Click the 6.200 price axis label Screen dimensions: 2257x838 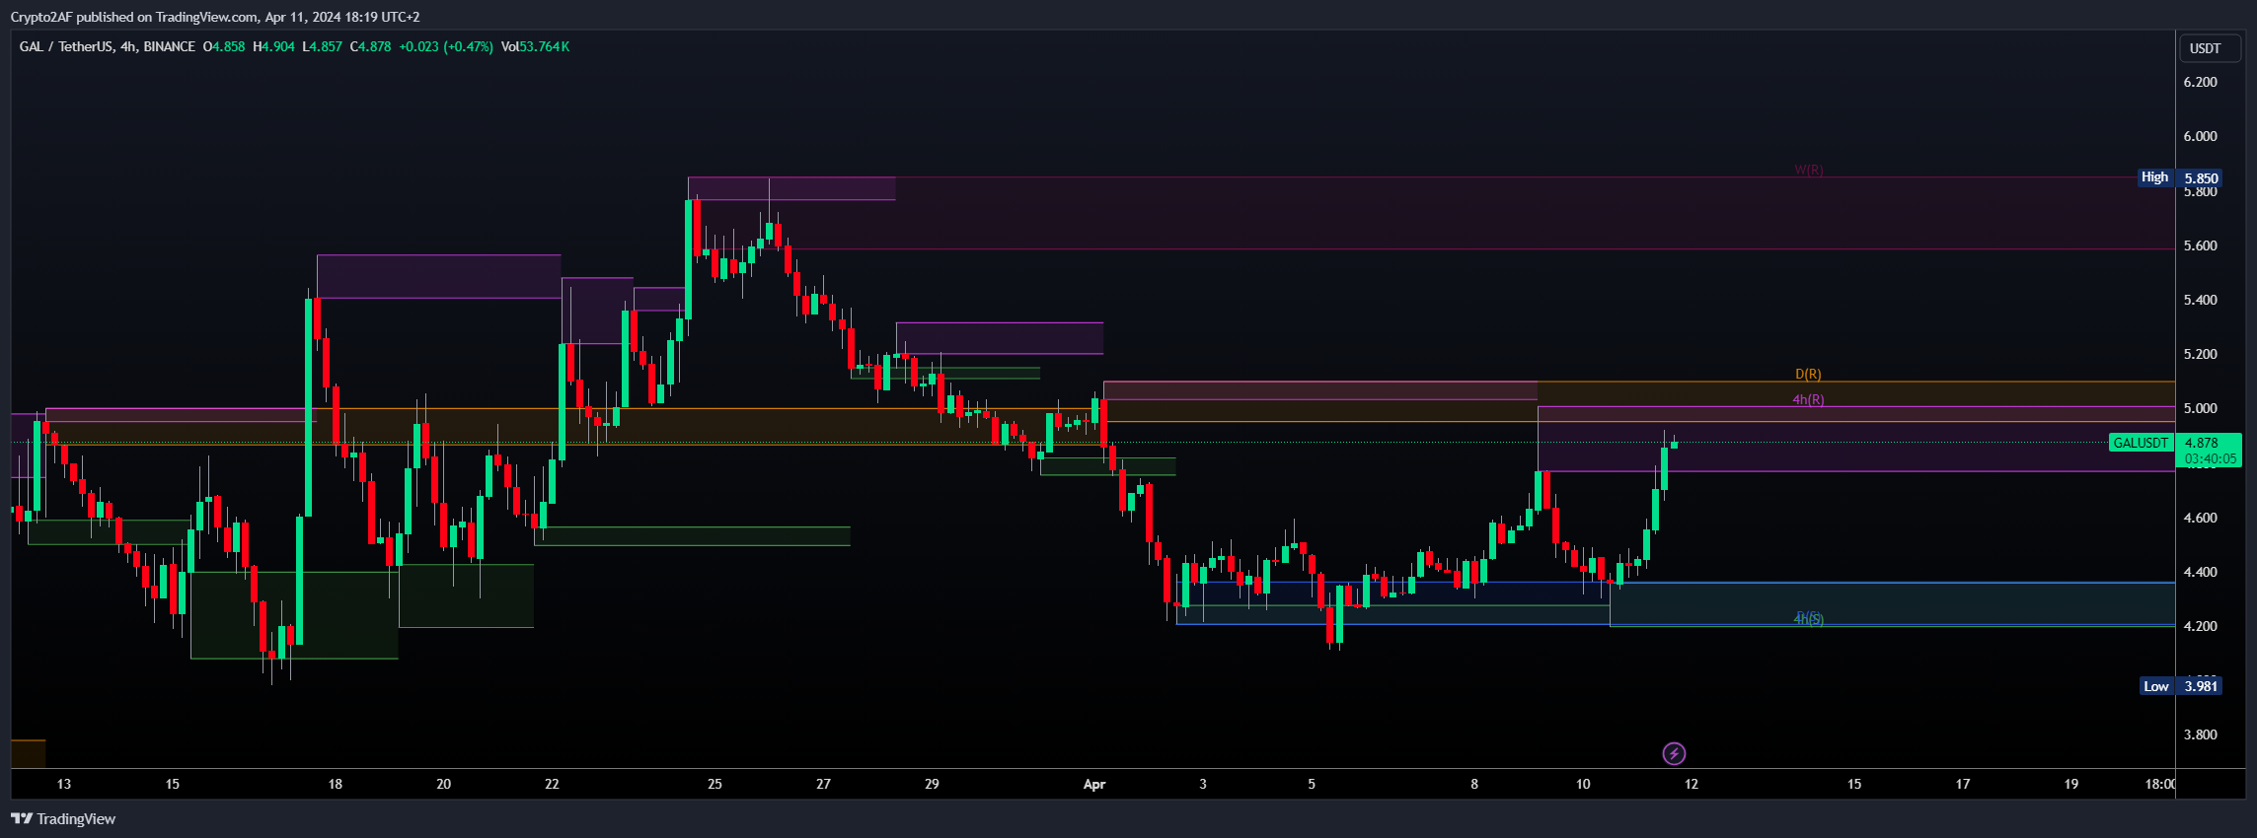[x=2201, y=82]
